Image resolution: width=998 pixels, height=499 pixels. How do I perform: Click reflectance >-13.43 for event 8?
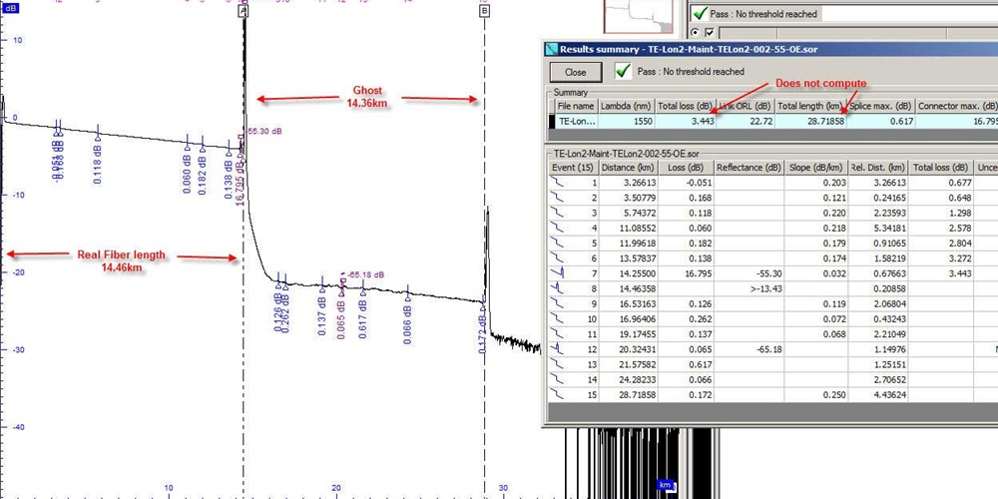pos(748,289)
